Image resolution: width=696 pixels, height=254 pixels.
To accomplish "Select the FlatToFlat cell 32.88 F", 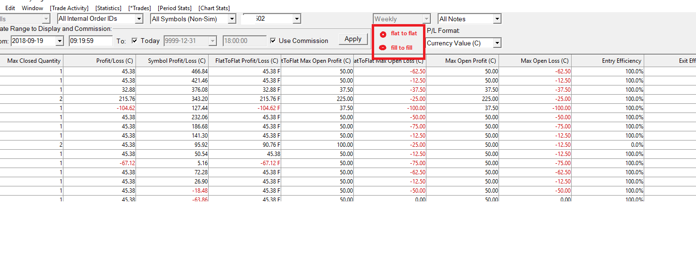I will [x=244, y=90].
